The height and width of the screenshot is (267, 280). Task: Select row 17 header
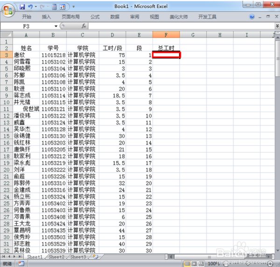coord(7,150)
